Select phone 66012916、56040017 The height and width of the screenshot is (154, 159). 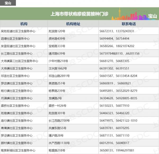pyautogui.click(x=114, y=143)
